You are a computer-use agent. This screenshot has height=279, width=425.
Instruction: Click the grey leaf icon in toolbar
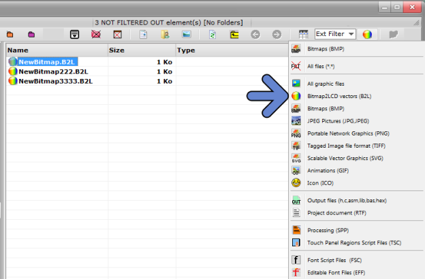click(x=394, y=34)
